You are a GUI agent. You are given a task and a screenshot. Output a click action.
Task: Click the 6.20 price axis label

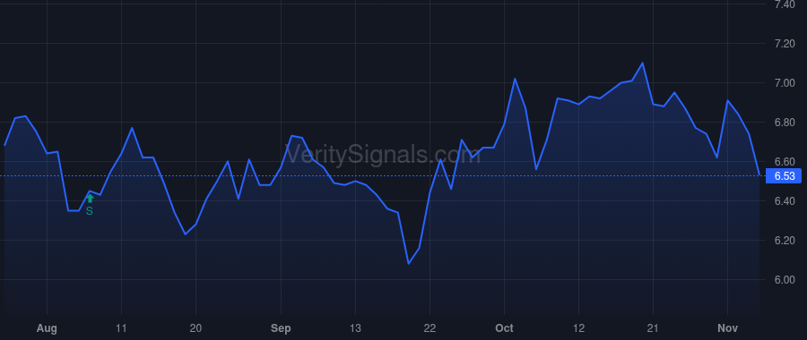pos(785,241)
